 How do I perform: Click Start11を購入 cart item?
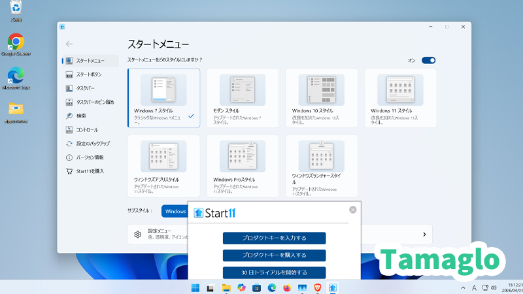click(x=90, y=171)
